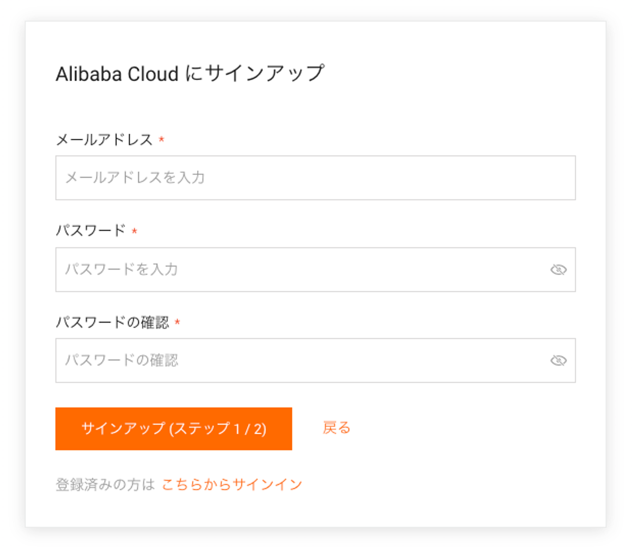Click the メールアドレスを入力 placeholder text

coord(135,178)
